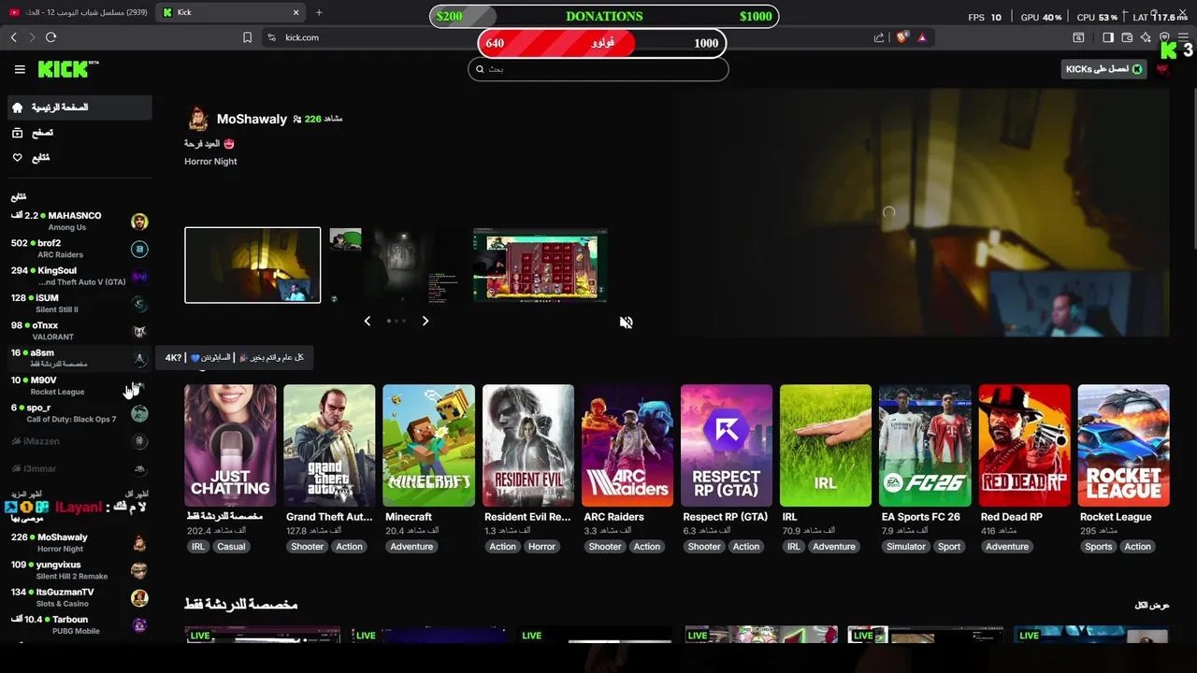
Task: Open the Red Dead RP category card
Action: 1024,446
